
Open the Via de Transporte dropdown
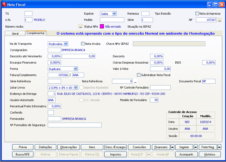click(66, 44)
